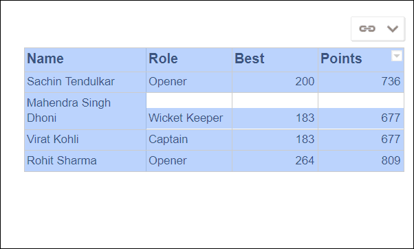Viewport: 414px width, 249px height.
Task: Click the Best value 200 cell
Action: click(x=275, y=82)
